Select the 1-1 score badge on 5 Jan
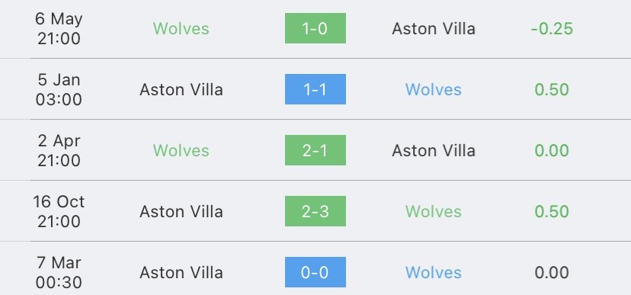Screen dimensions: 631x295 tap(315, 89)
